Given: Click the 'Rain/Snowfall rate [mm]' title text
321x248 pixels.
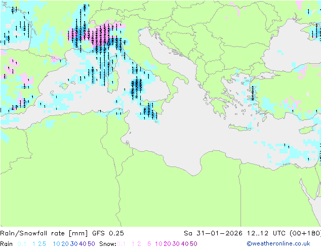Looking at the screenshot, I should [x=44, y=233].
